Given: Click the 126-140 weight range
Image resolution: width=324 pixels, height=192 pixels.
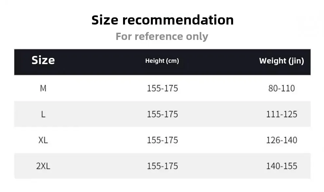Looking at the screenshot, I should (x=281, y=140).
